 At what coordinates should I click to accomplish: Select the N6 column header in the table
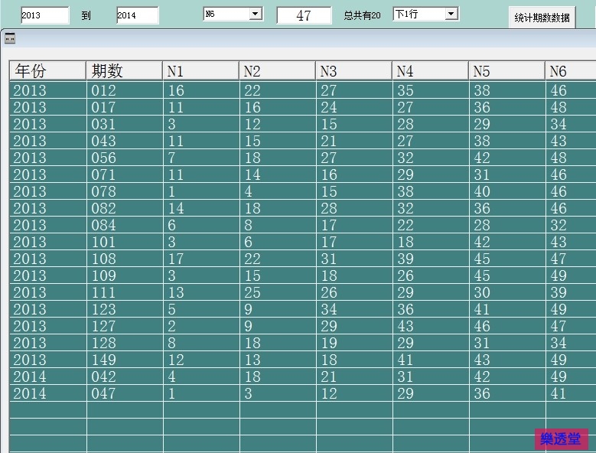click(571, 71)
